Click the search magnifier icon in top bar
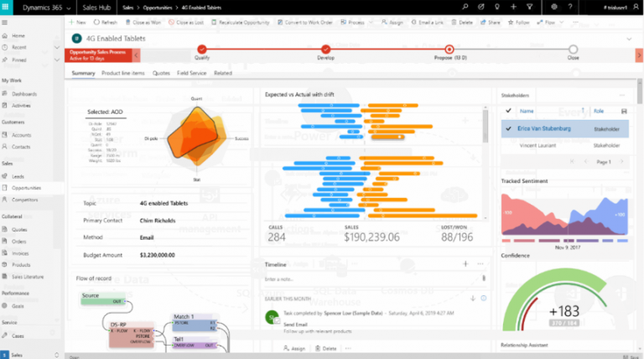Viewport: 644px width, 359px height. [x=465, y=7]
